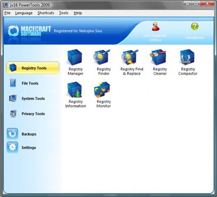
Task: Switch to File Tools category label
Action: pos(30,83)
